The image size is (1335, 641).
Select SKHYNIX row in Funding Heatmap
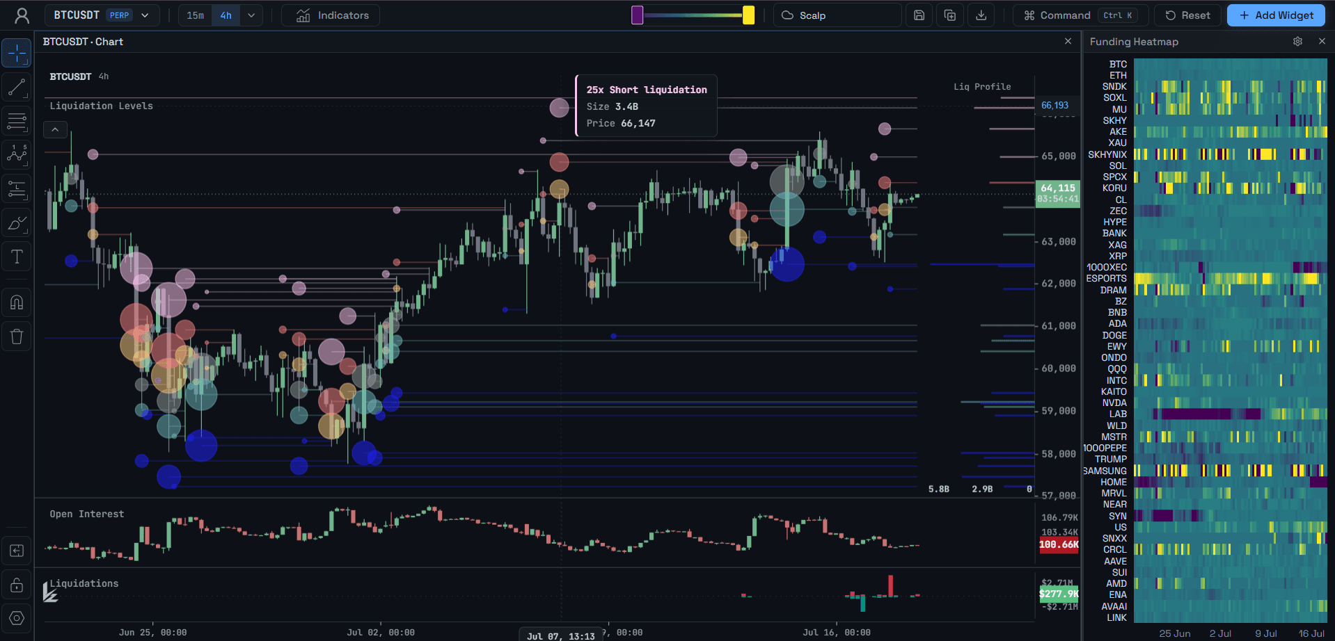tap(1107, 154)
